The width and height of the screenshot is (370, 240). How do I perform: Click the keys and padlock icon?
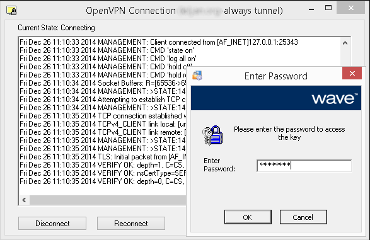click(x=212, y=135)
